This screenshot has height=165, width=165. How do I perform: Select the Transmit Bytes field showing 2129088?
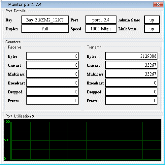tap(131, 56)
